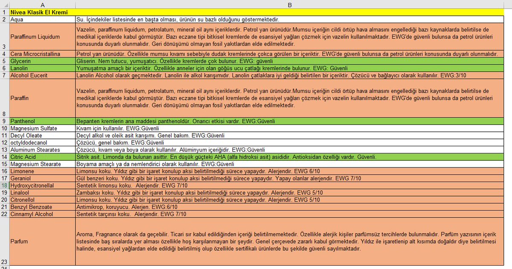Click the 'Citronellol' cell
The image size is (512, 269).
click(x=42, y=200)
